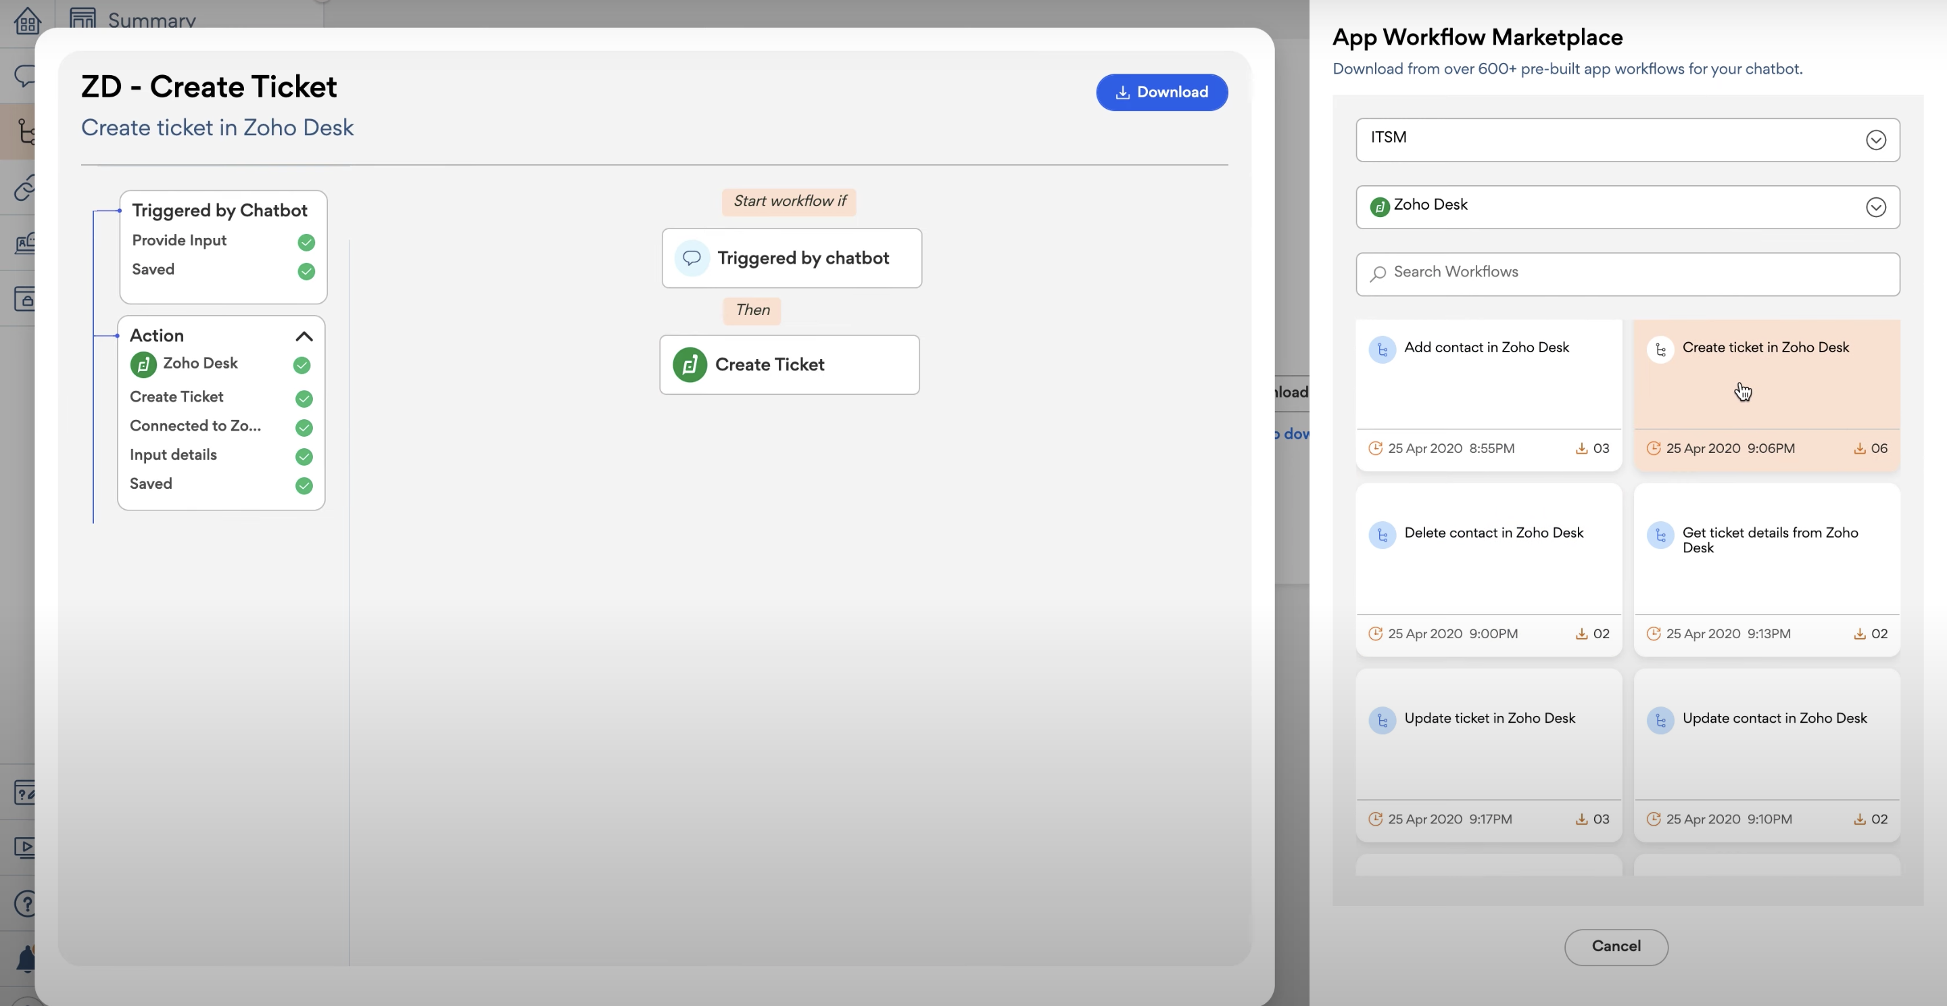1947x1006 pixels.
Task: Click the workflow icon on Add contact card
Action: pyautogui.click(x=1382, y=349)
